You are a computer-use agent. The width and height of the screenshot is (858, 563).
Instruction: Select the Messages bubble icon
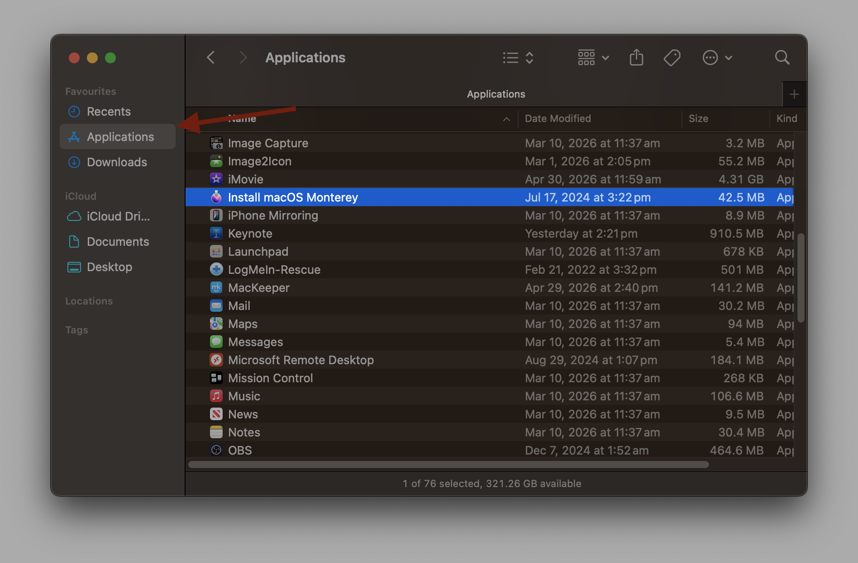click(216, 342)
